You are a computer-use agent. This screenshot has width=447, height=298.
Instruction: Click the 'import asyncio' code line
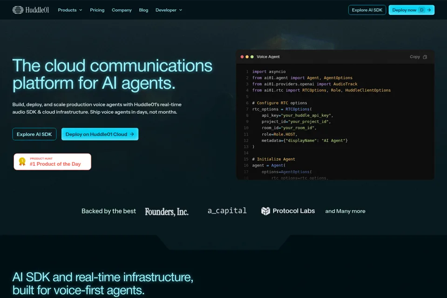pyautogui.click(x=269, y=72)
